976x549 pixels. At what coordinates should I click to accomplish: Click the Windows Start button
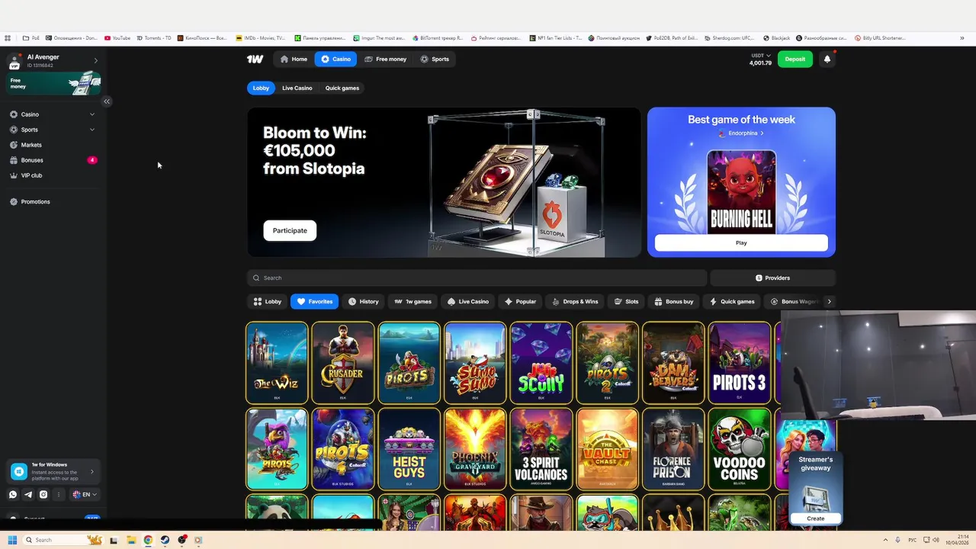point(12,540)
